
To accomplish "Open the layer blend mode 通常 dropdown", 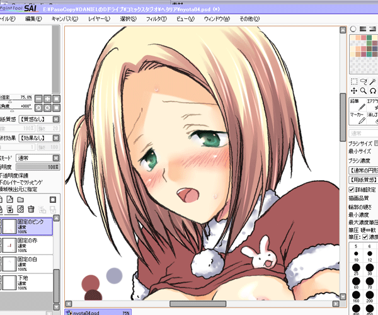I will click(38, 158).
